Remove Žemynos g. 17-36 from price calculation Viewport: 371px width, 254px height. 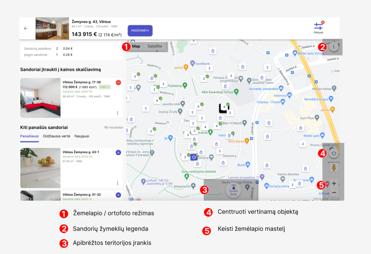[x=118, y=83]
